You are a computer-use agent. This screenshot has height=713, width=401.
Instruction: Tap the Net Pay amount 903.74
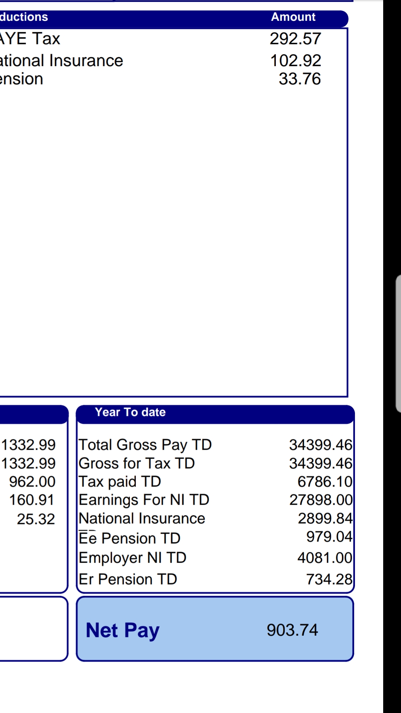[x=292, y=630]
